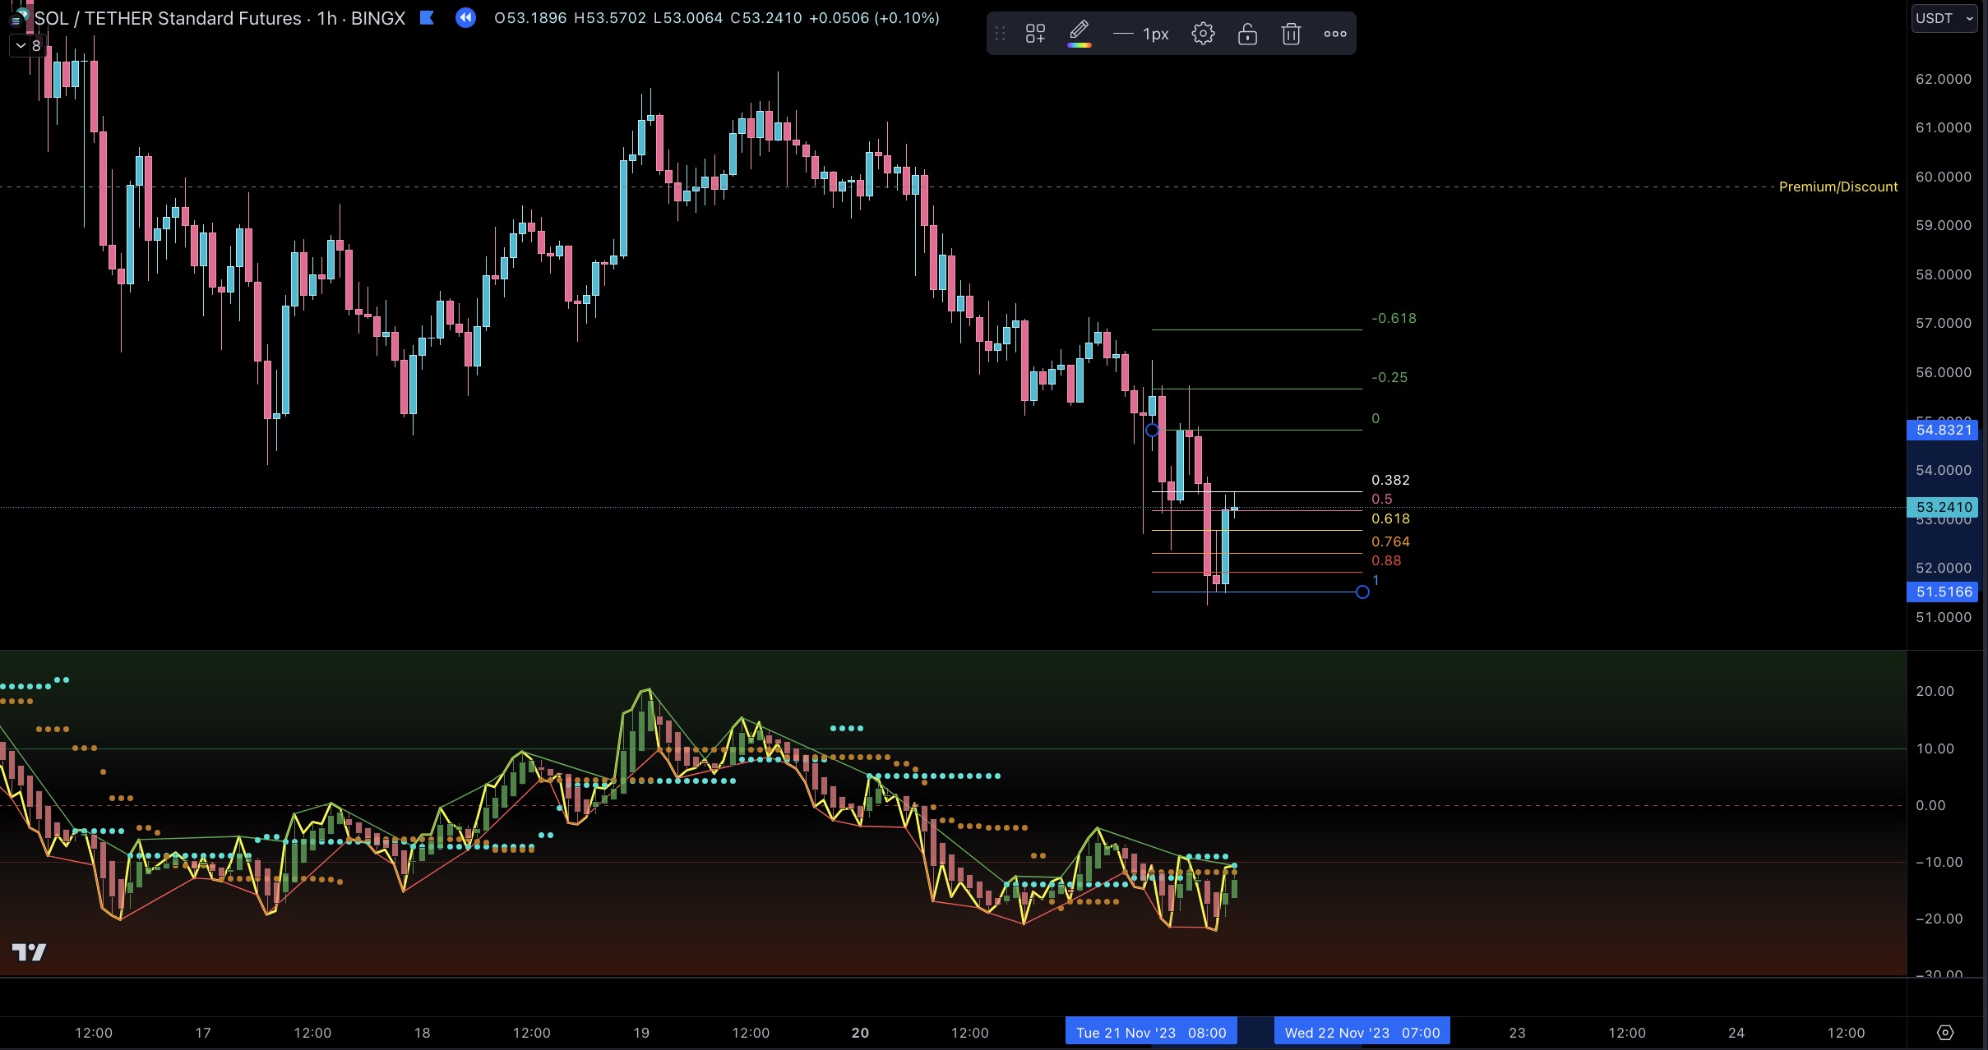This screenshot has width=1988, height=1050.
Task: Open chart settings gear at bottom-right corner
Action: click(1945, 1033)
